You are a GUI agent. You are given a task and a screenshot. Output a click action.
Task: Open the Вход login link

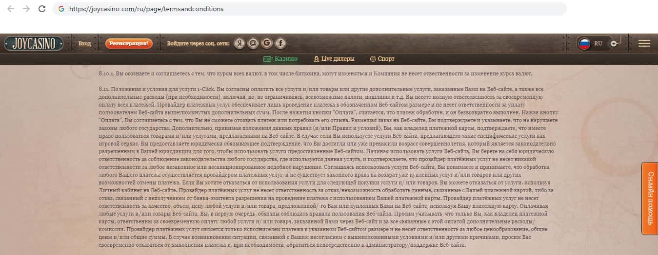pos(85,43)
